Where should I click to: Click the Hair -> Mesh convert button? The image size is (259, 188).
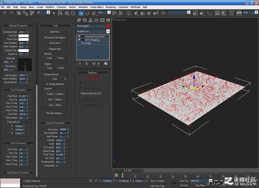pyautogui.click(x=55, y=105)
